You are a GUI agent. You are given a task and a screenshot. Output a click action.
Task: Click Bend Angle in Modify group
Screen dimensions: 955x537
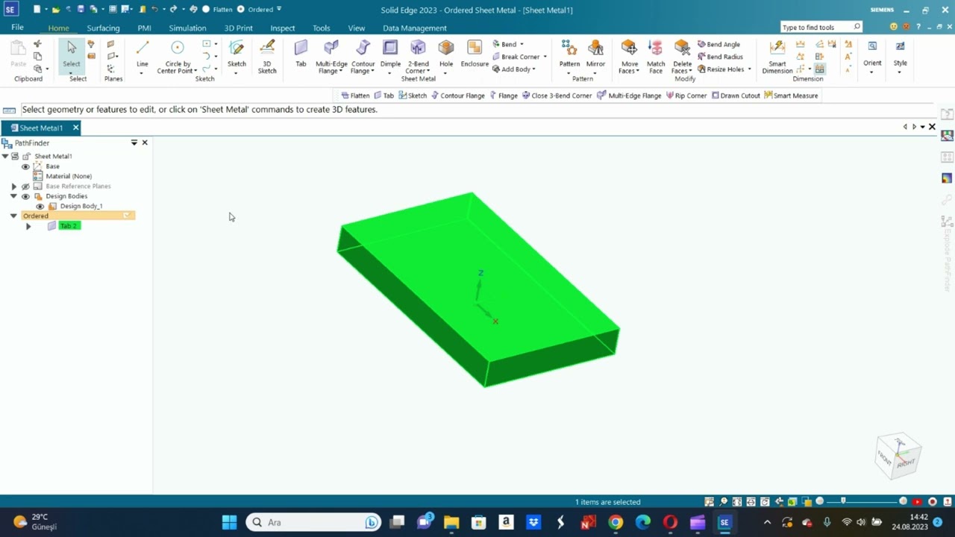click(718, 44)
